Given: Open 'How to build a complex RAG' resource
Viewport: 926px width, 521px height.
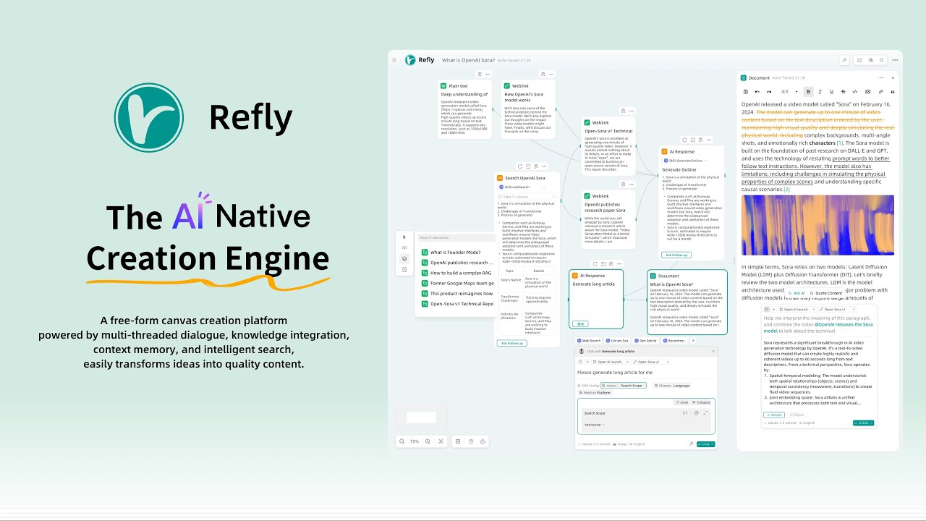Looking at the screenshot, I should (455, 273).
